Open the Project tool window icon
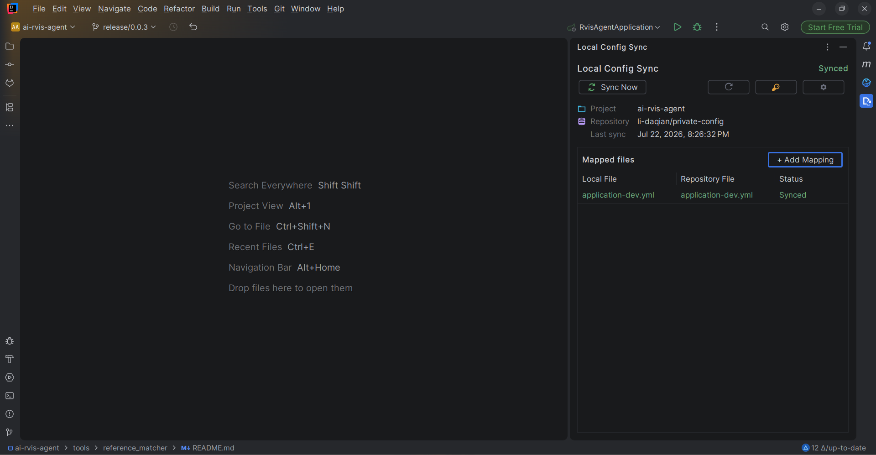876x455 pixels. click(x=10, y=46)
